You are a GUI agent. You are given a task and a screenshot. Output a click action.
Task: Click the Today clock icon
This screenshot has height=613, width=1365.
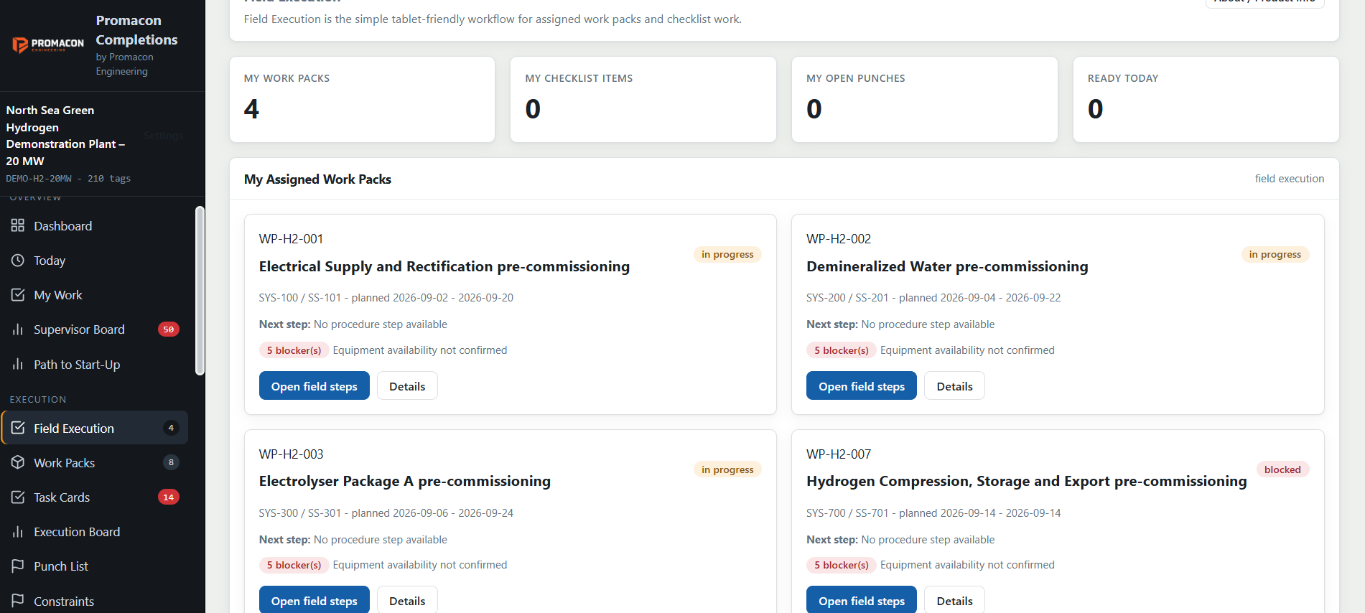coord(18,260)
